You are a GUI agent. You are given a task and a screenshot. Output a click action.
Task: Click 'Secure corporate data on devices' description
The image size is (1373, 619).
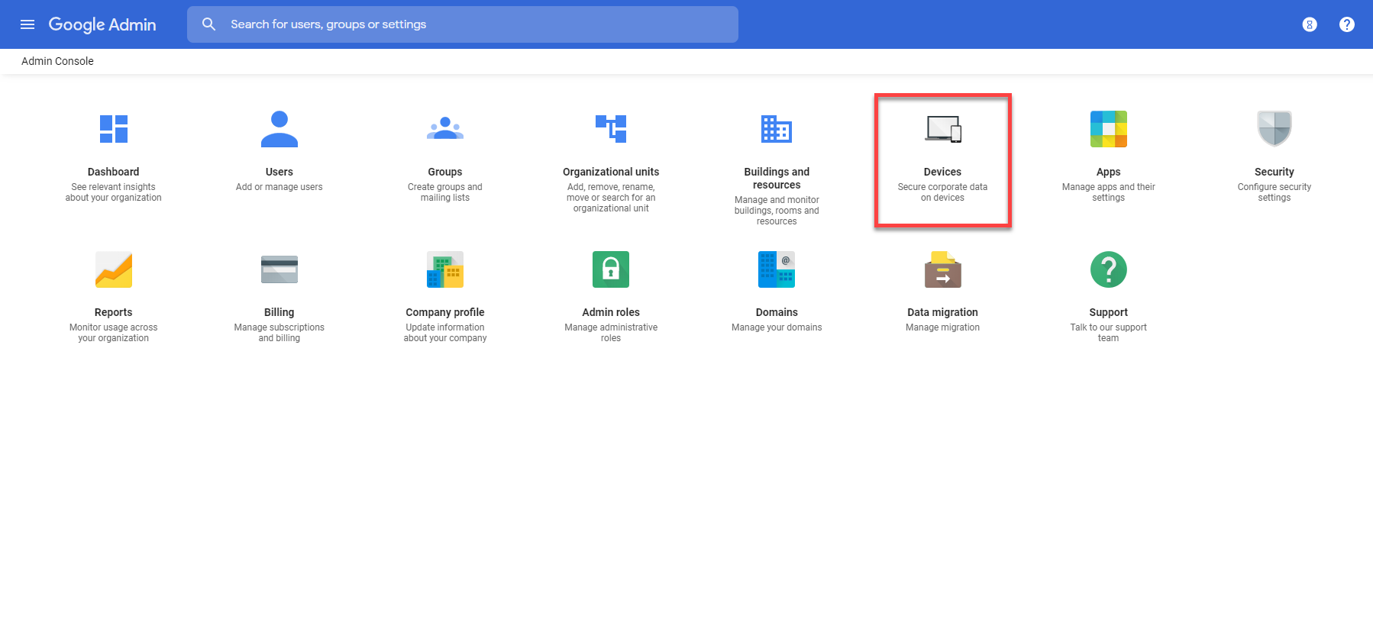943,192
